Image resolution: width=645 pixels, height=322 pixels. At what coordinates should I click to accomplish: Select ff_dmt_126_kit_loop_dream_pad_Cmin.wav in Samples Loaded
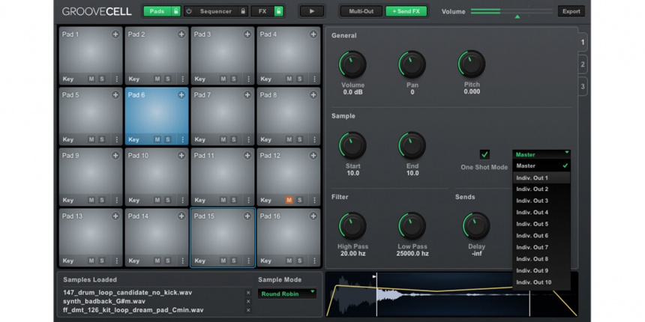coord(133,310)
